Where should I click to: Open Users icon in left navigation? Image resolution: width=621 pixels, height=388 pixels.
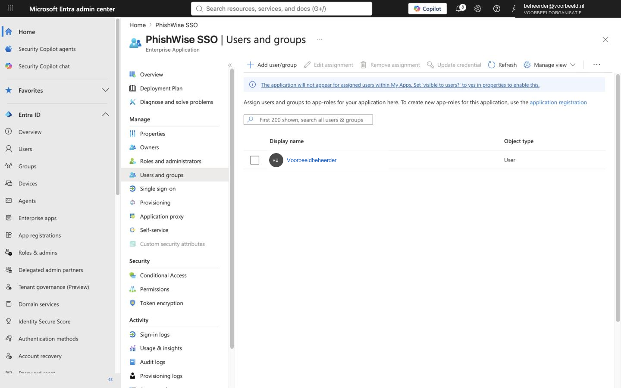click(9, 149)
